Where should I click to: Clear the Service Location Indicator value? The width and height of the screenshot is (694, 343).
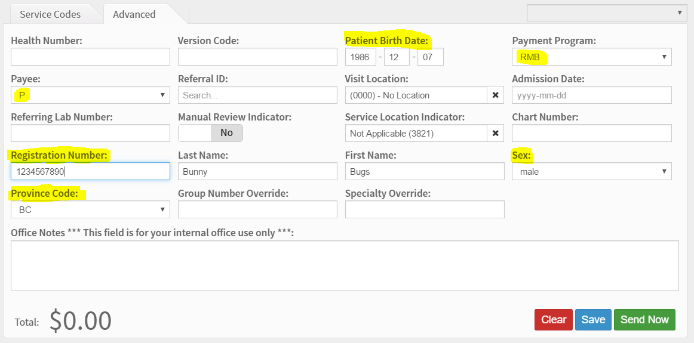495,134
